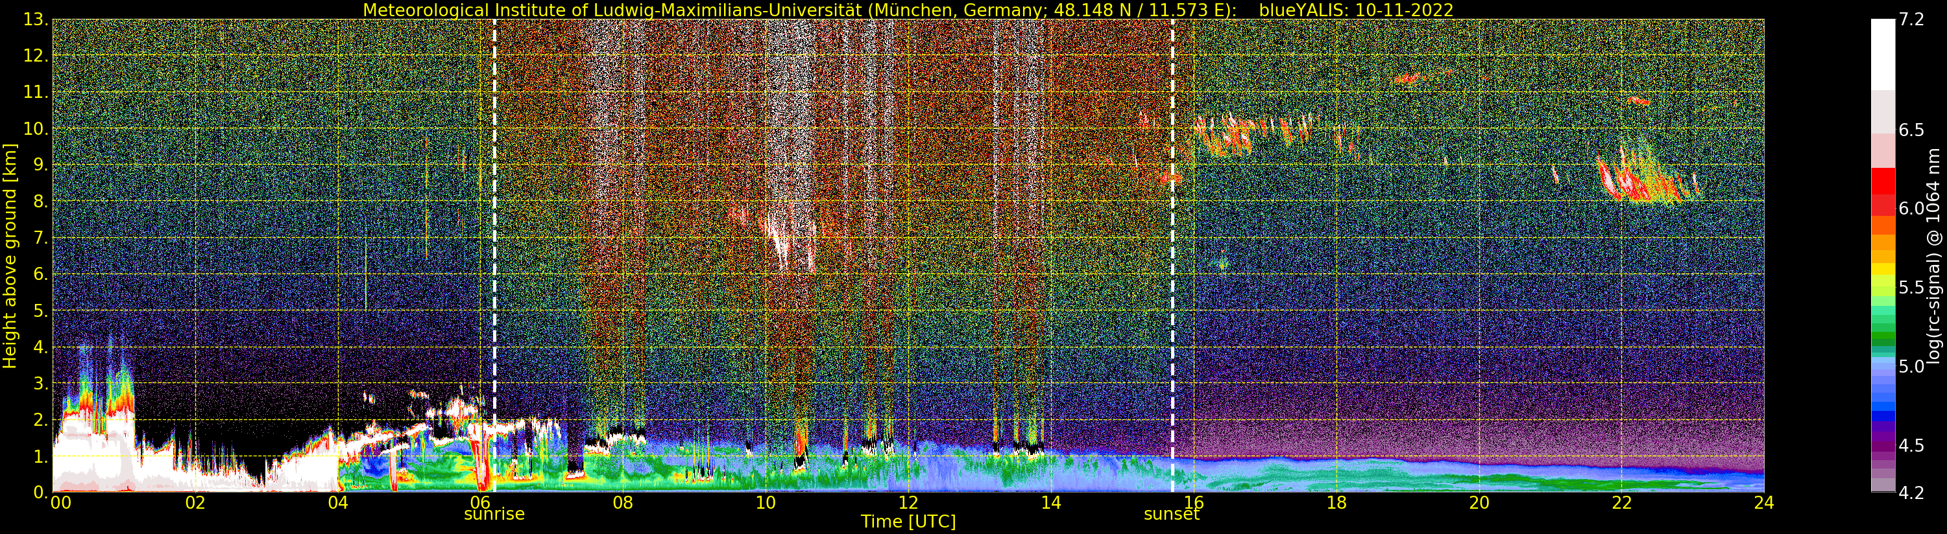Viewport: 1947px width, 534px height.
Task: Click the white top segment of the colorbar
Action: (x=1883, y=54)
